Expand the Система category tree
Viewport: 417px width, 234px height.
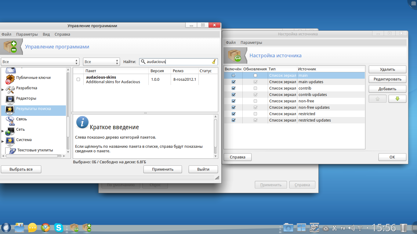tap(3, 142)
